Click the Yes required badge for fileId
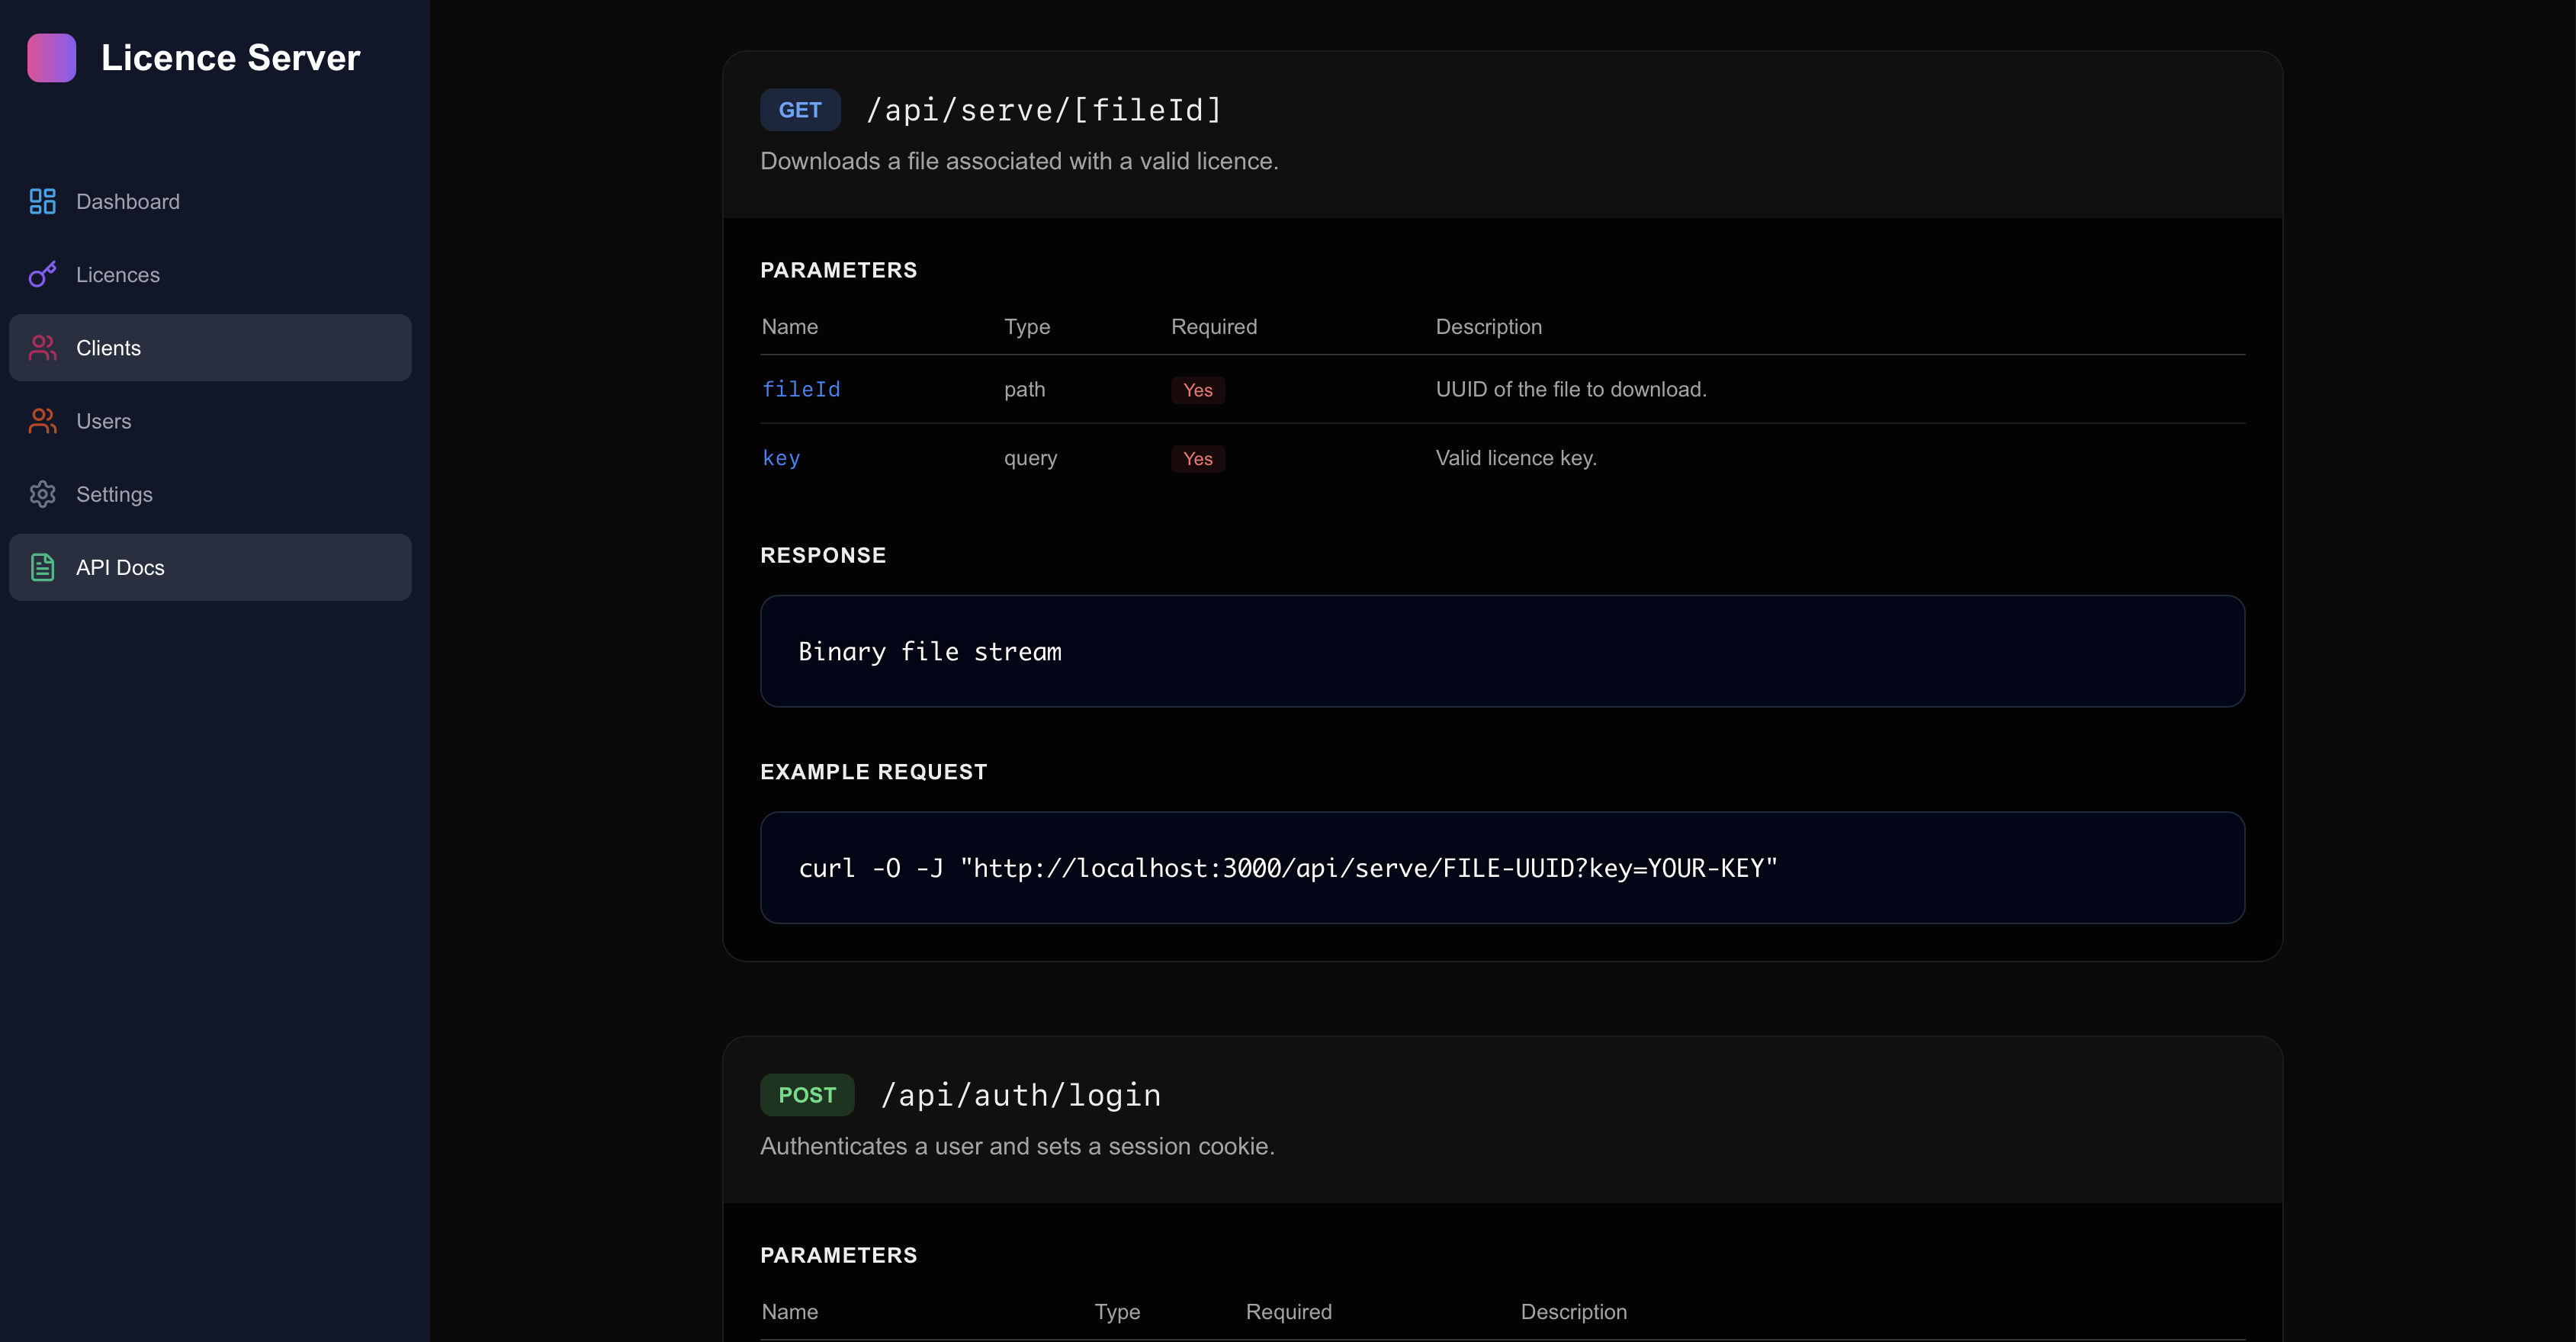The image size is (2576, 1342). 1197,390
